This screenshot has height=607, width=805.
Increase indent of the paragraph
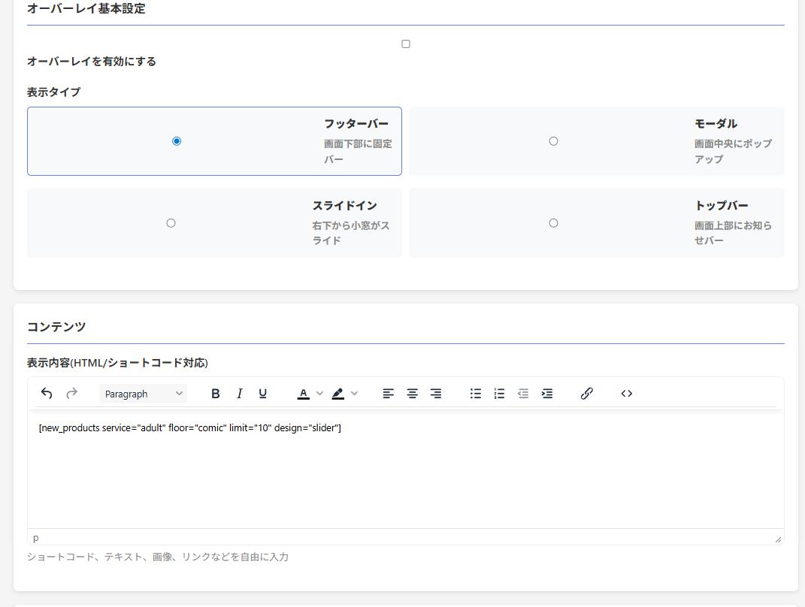pos(547,394)
